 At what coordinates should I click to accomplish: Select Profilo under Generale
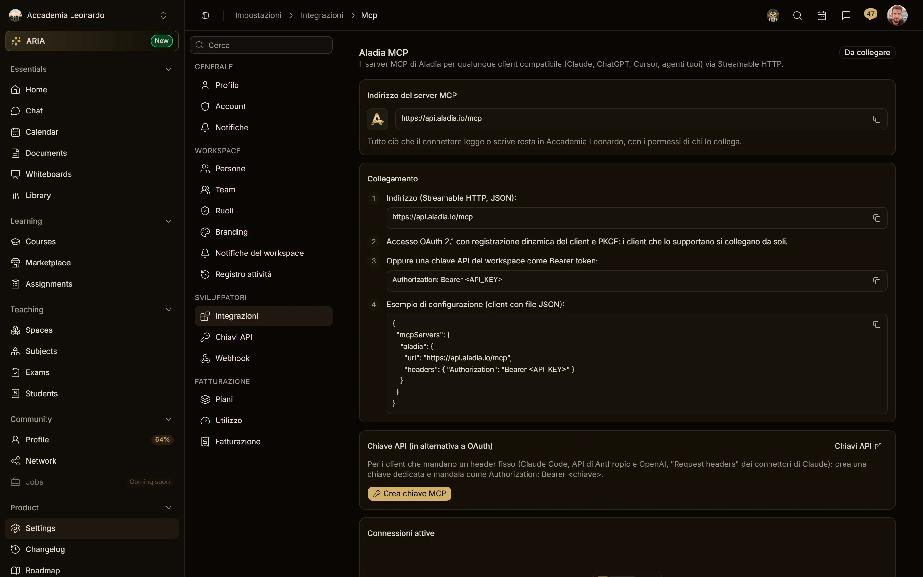263,85
